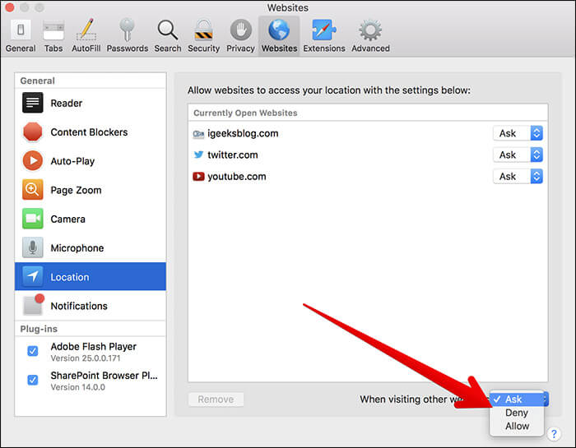576x448 pixels.
Task: Click the Notifications label in sidebar
Action: pos(79,306)
